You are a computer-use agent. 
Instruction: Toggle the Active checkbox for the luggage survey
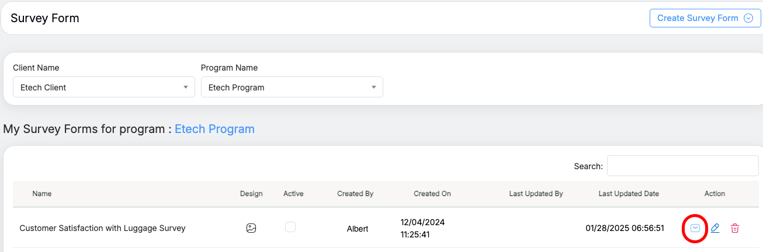[x=290, y=228]
